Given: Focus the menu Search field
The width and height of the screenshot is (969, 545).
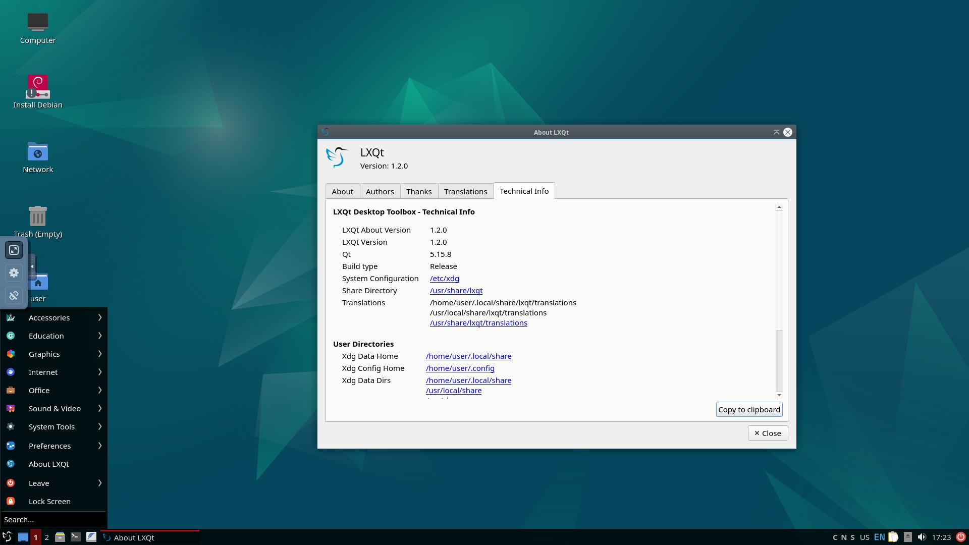Looking at the screenshot, I should coord(53,519).
